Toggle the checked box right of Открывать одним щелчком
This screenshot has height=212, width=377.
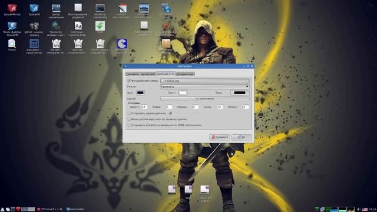(x=170, y=113)
